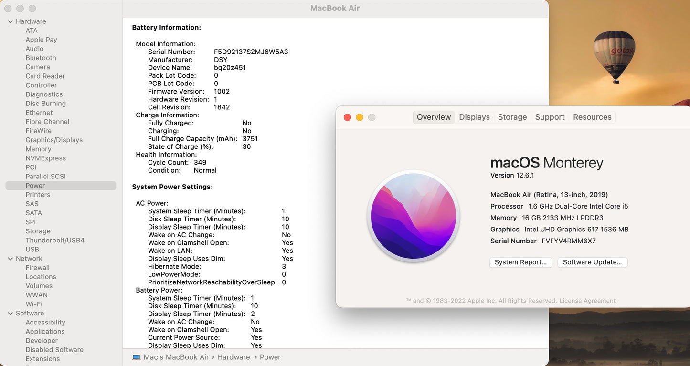
Task: Select NVMExpress in the sidebar
Action: 46,158
